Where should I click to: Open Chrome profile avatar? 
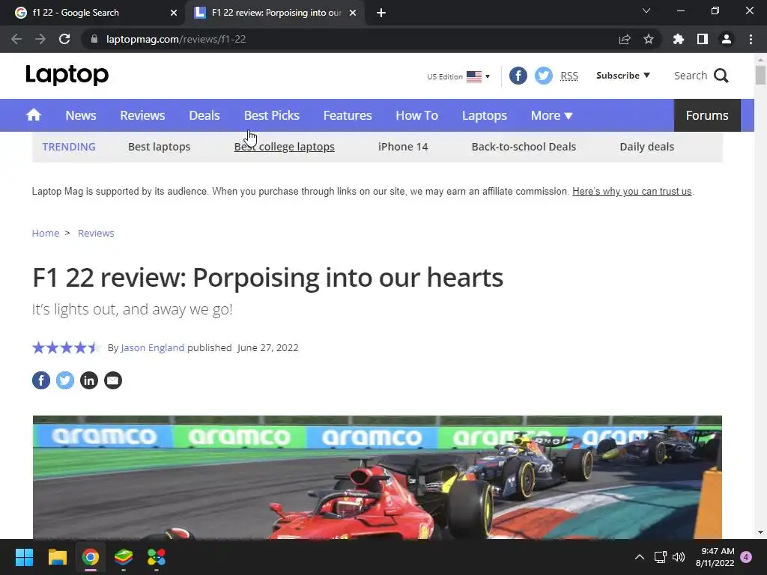tap(727, 39)
